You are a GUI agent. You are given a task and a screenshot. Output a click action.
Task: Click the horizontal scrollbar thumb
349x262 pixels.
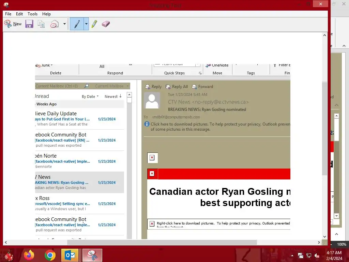coord(162,243)
